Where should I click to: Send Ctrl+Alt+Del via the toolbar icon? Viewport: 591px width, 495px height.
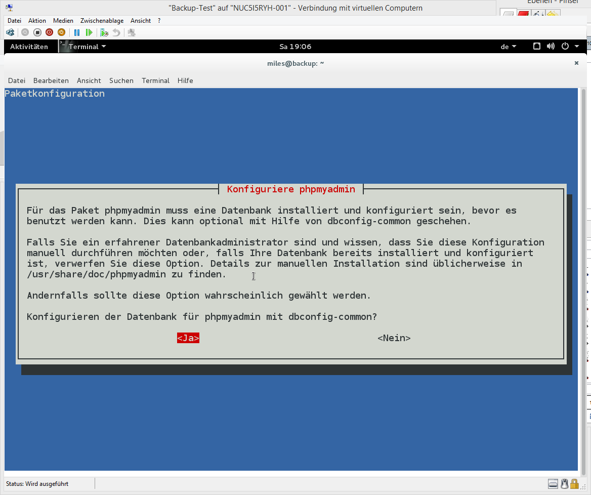(10, 32)
